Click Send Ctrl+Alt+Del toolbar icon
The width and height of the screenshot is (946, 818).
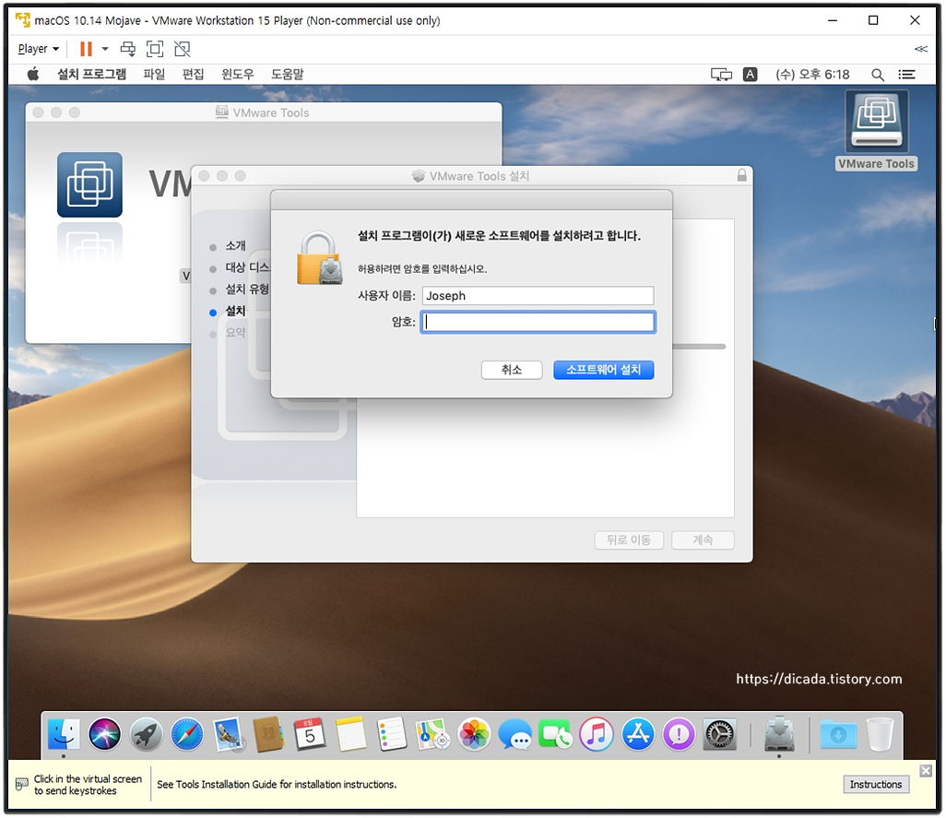(128, 49)
